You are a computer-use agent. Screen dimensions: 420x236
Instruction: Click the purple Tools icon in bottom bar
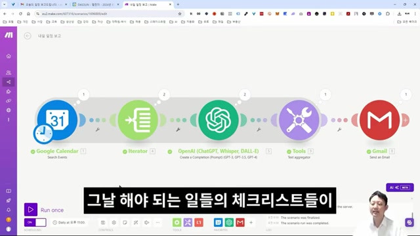[x=188, y=222]
